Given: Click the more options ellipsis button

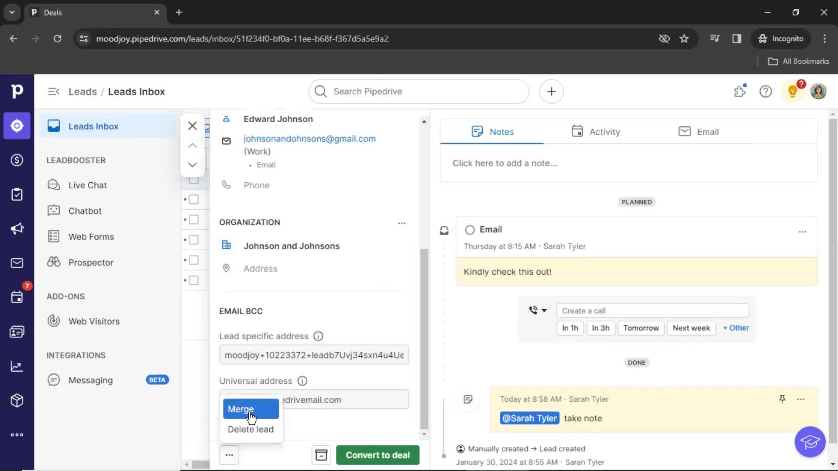Looking at the screenshot, I should coord(229,455).
